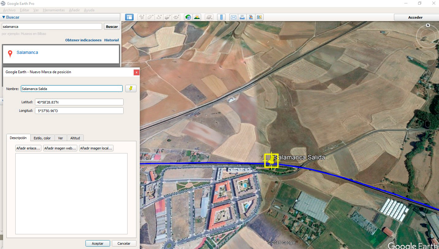Viewport: 439px width, 249px height.
Task: Click the Add Image Overlay icon
Action: (167, 17)
